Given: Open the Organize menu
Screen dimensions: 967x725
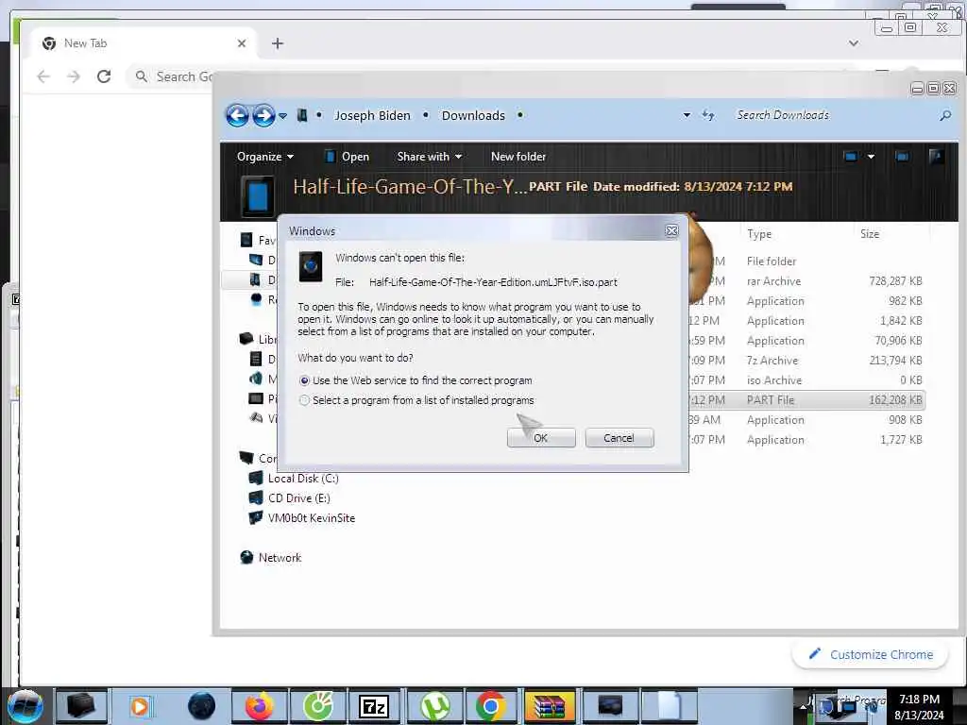Looking at the screenshot, I should (x=265, y=157).
